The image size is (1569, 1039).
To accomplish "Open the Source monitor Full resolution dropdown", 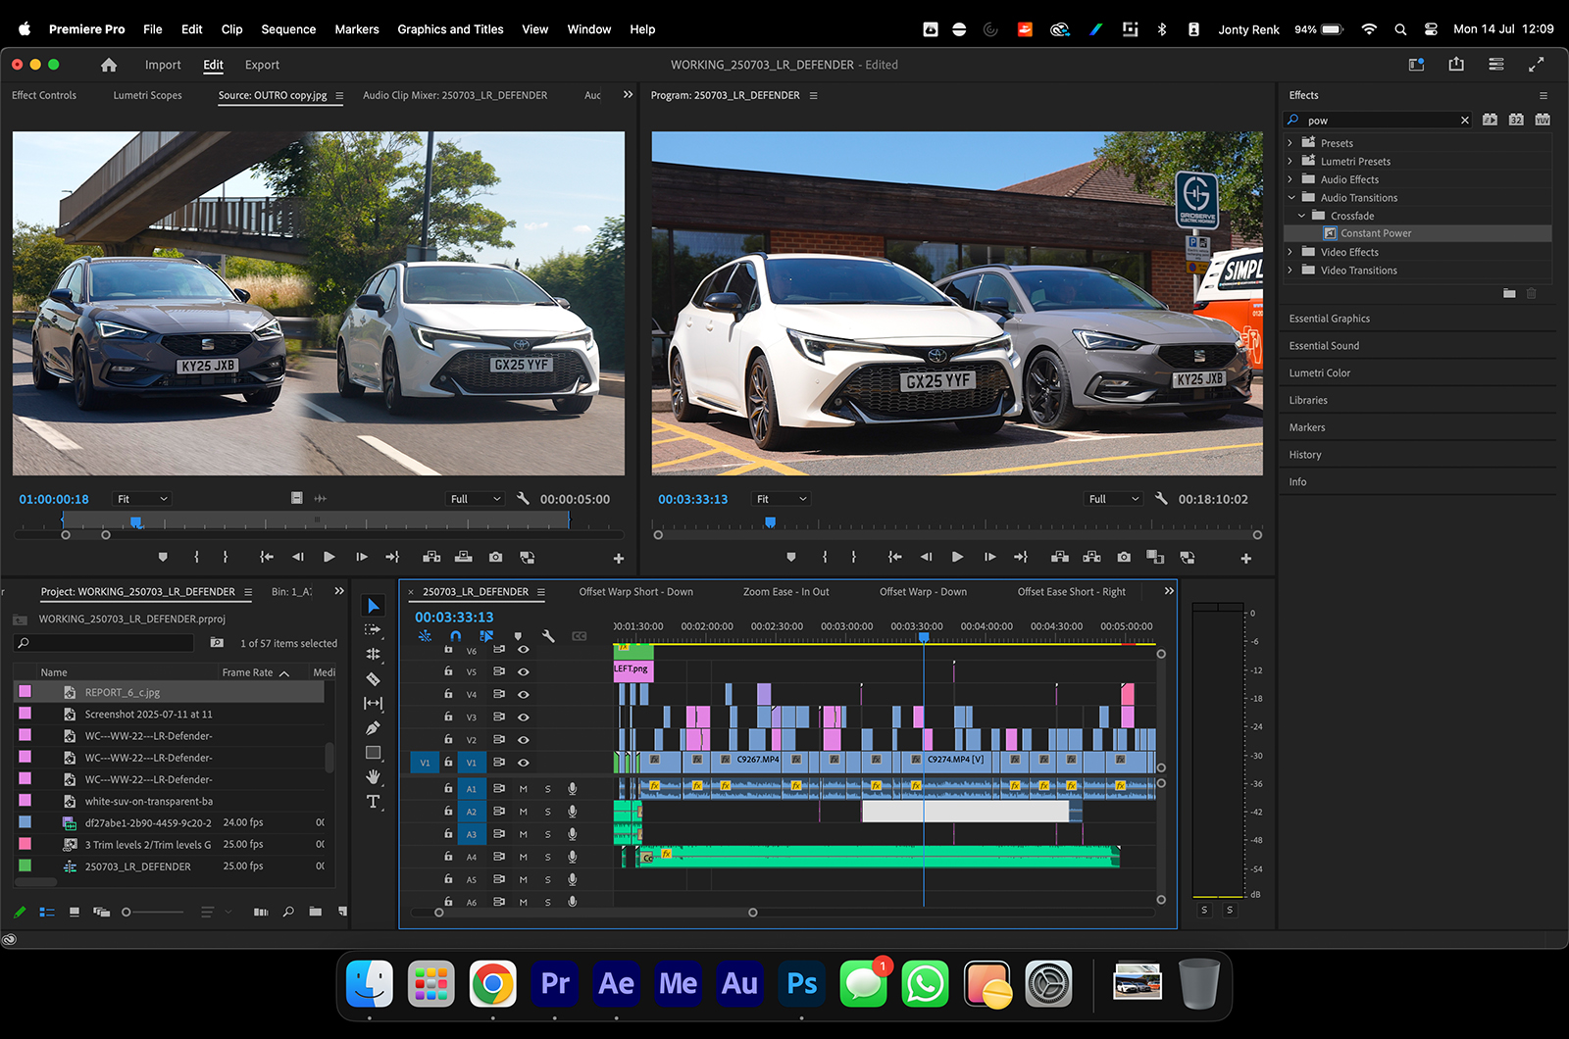I will [x=476, y=499].
